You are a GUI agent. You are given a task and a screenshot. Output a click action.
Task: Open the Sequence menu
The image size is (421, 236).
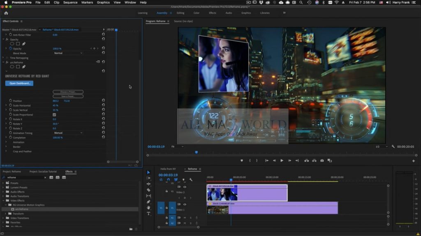point(70,2)
